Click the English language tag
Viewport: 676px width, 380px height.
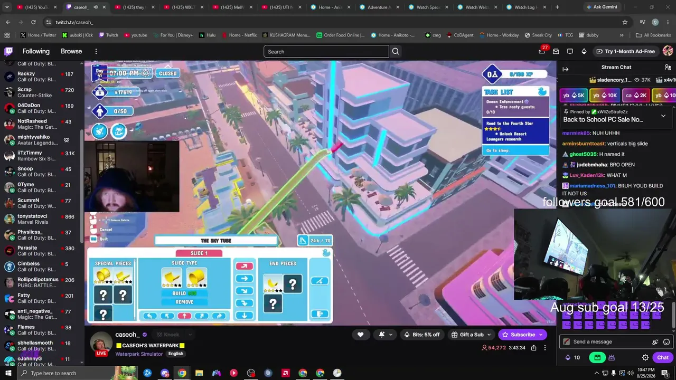click(x=176, y=354)
